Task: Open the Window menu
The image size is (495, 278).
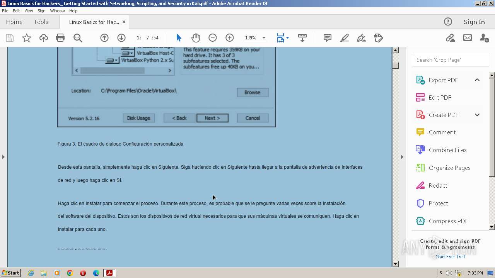Action: (57, 11)
